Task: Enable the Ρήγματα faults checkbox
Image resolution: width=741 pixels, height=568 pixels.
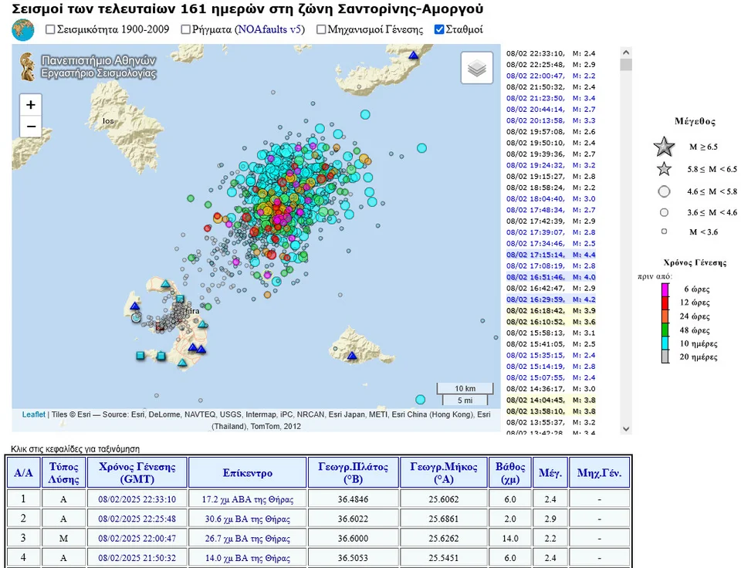Action: point(186,30)
